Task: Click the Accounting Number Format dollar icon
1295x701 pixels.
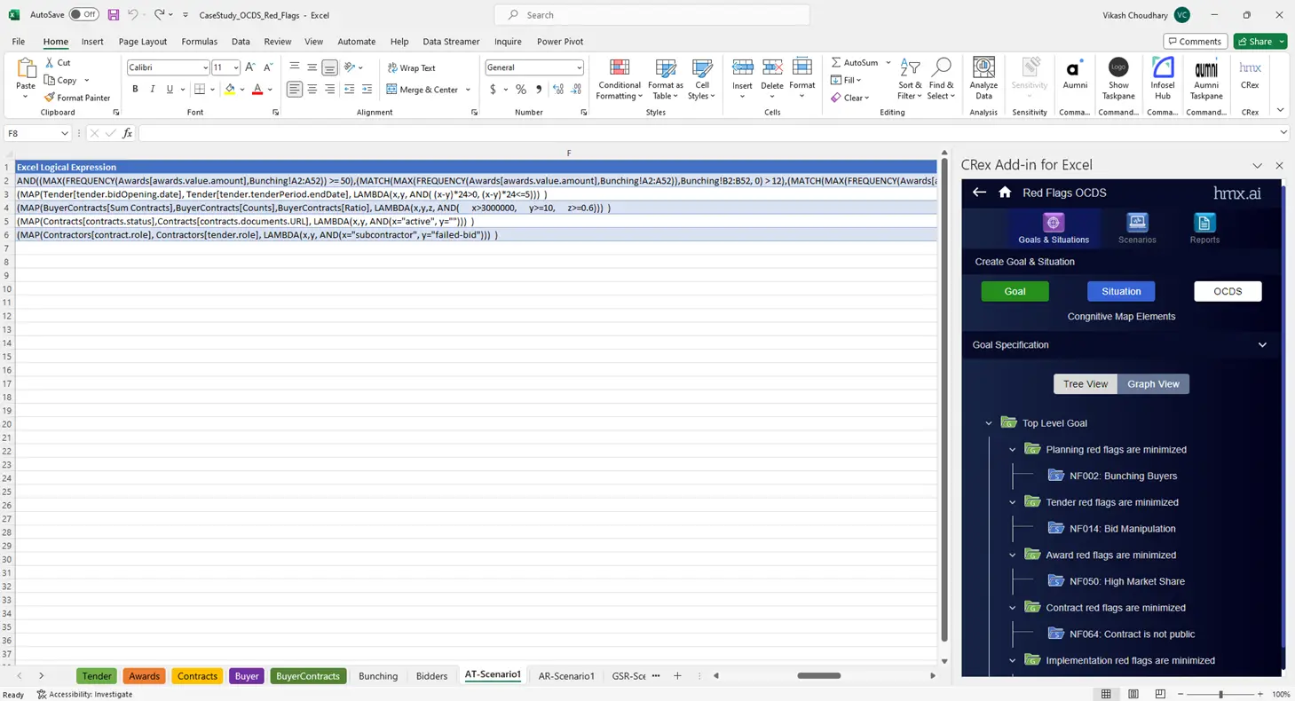Action: pos(494,90)
